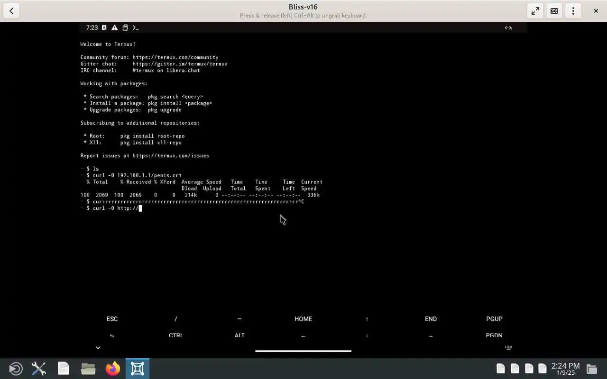This screenshot has height=379, width=607.
Task: Select the active Boxes app in taskbar
Action: [138, 369]
